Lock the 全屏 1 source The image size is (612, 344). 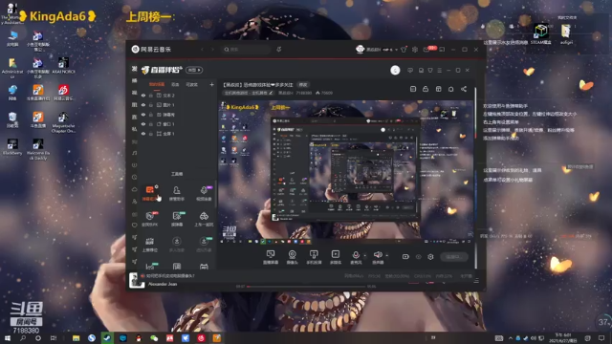151,134
